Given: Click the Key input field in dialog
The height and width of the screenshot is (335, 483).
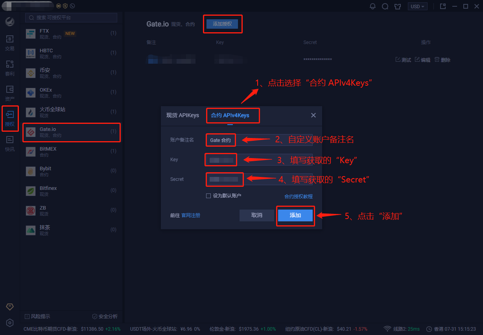Looking at the screenshot, I should tap(259, 160).
